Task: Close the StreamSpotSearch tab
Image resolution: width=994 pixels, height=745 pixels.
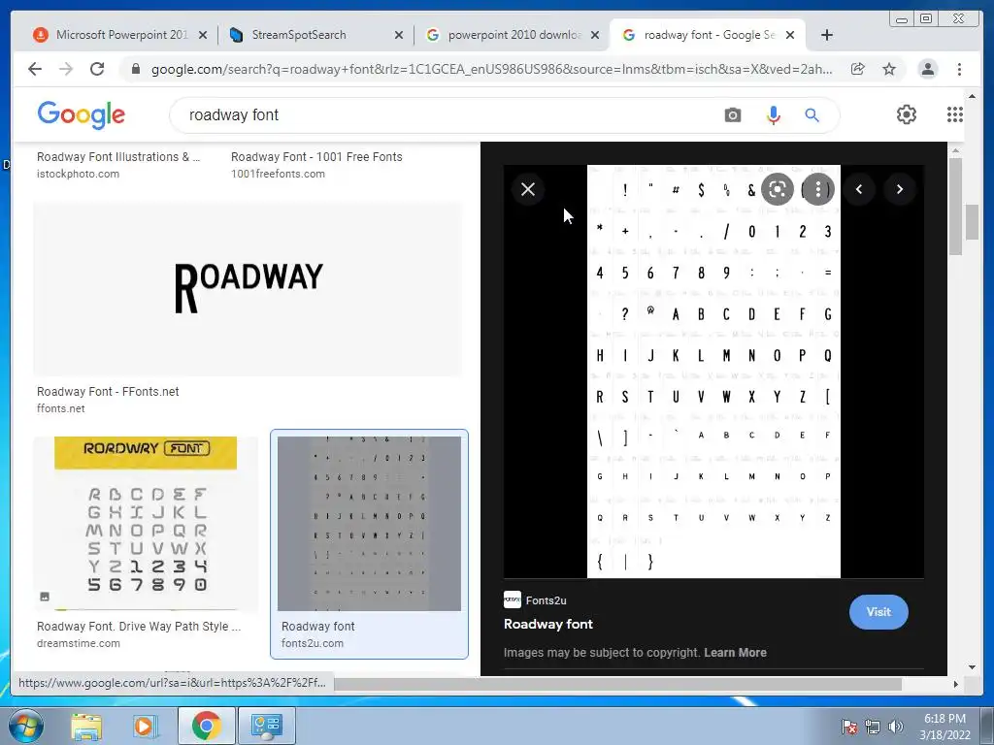Action: pos(399,36)
